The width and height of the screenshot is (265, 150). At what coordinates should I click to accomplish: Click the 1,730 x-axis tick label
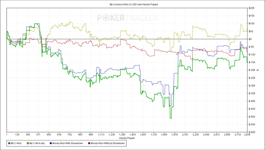pyautogui.click(x=154, y=135)
